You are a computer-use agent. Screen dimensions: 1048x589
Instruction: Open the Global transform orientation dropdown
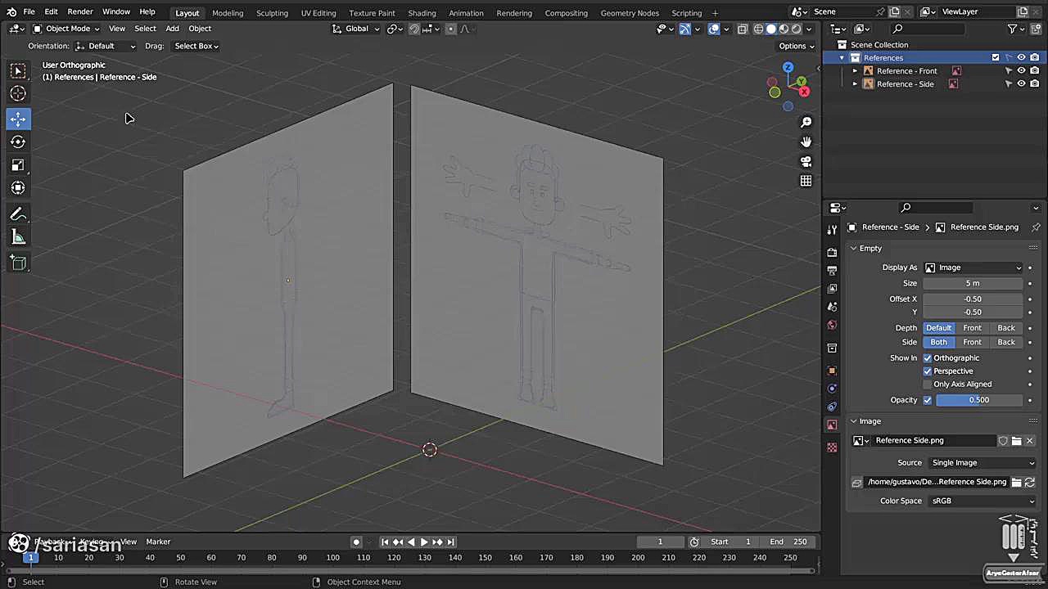(x=356, y=29)
